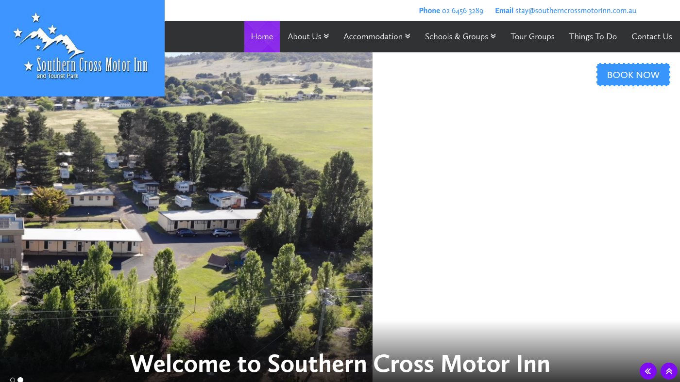Click the Welcome to Southern Cross Motor Inn heading
The width and height of the screenshot is (680, 382).
click(340, 364)
